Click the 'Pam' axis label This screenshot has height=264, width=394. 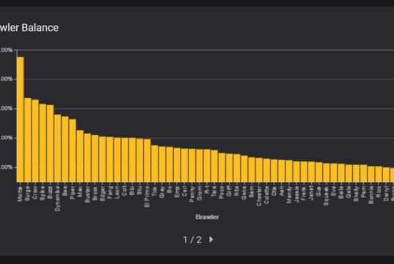pos(364,191)
